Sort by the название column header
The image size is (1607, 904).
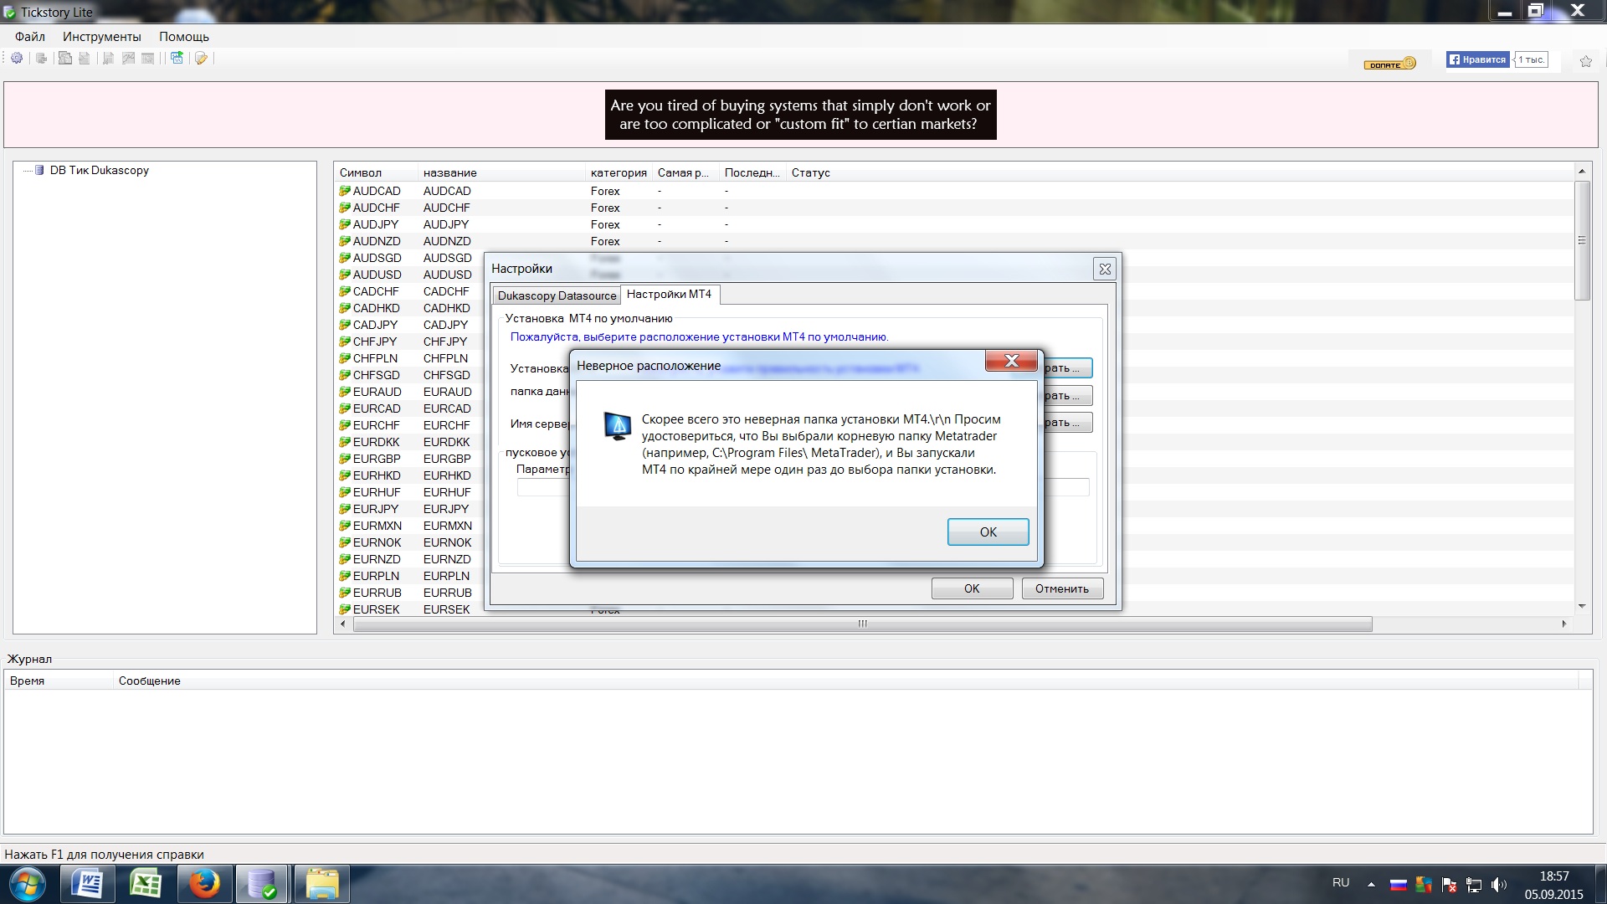[501, 172]
